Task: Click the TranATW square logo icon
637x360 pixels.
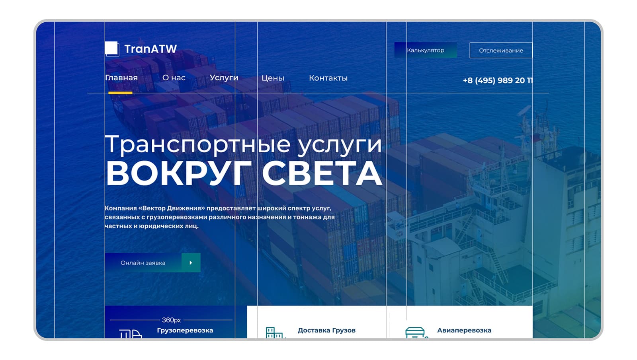Action: (x=112, y=49)
